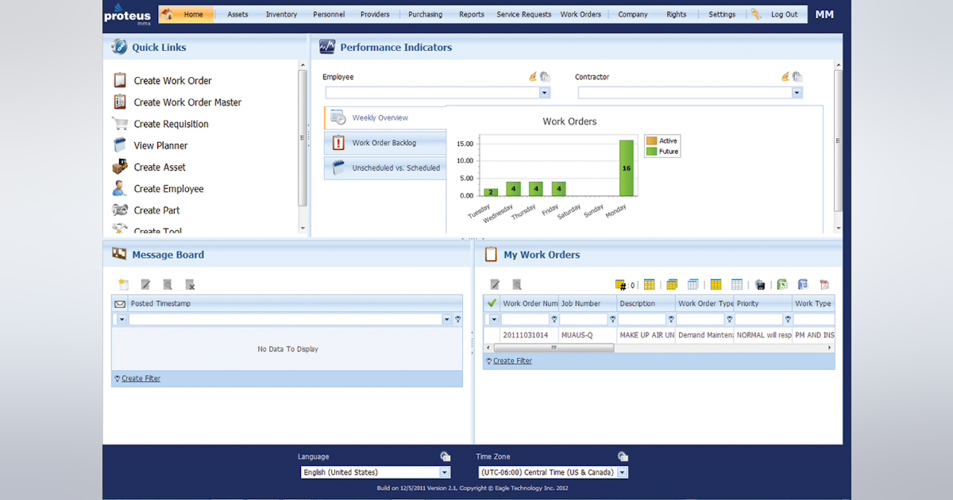Click the Active legend swatch in chart

click(651, 141)
